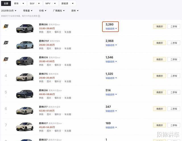Expand the 2025年03月 date dropdown
The image size is (182, 141).
[9, 11]
